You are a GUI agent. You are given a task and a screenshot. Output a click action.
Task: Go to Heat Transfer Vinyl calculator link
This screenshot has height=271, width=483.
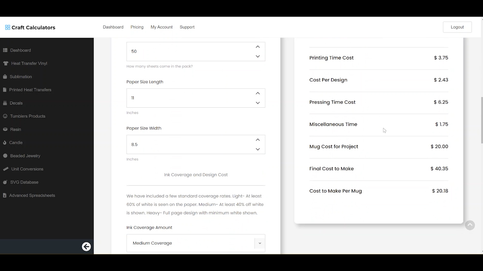[29, 63]
